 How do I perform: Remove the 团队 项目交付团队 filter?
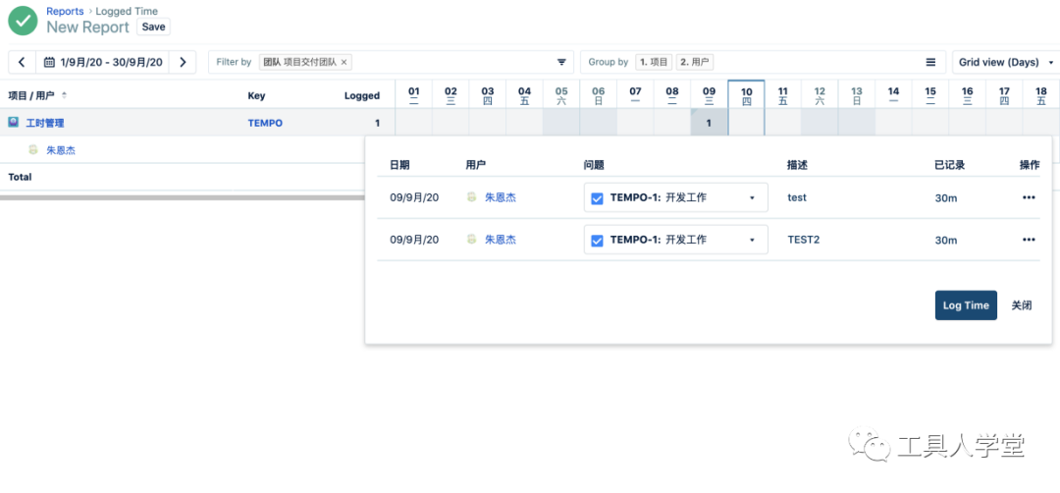click(344, 62)
